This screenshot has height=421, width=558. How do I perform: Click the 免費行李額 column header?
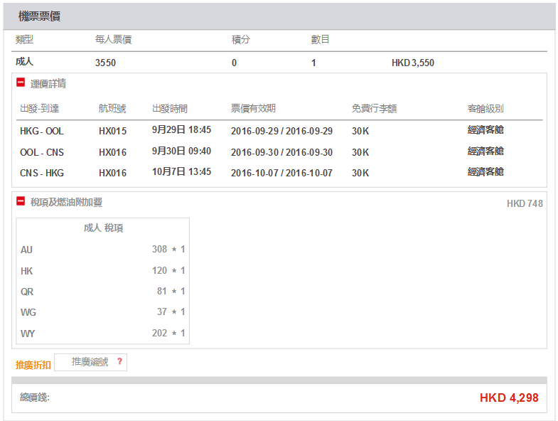374,108
